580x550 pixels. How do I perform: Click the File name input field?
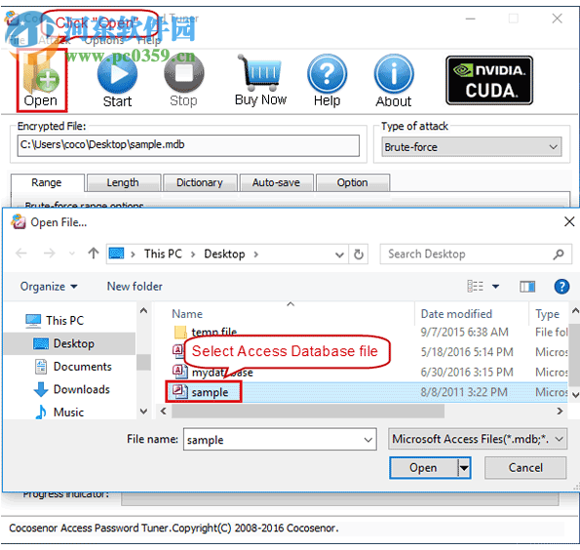[280, 440]
